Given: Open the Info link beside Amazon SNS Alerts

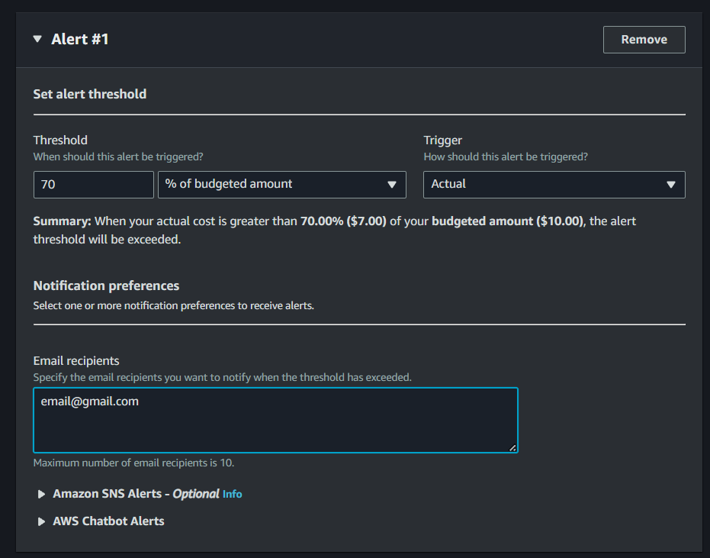Looking at the screenshot, I should click(x=232, y=494).
